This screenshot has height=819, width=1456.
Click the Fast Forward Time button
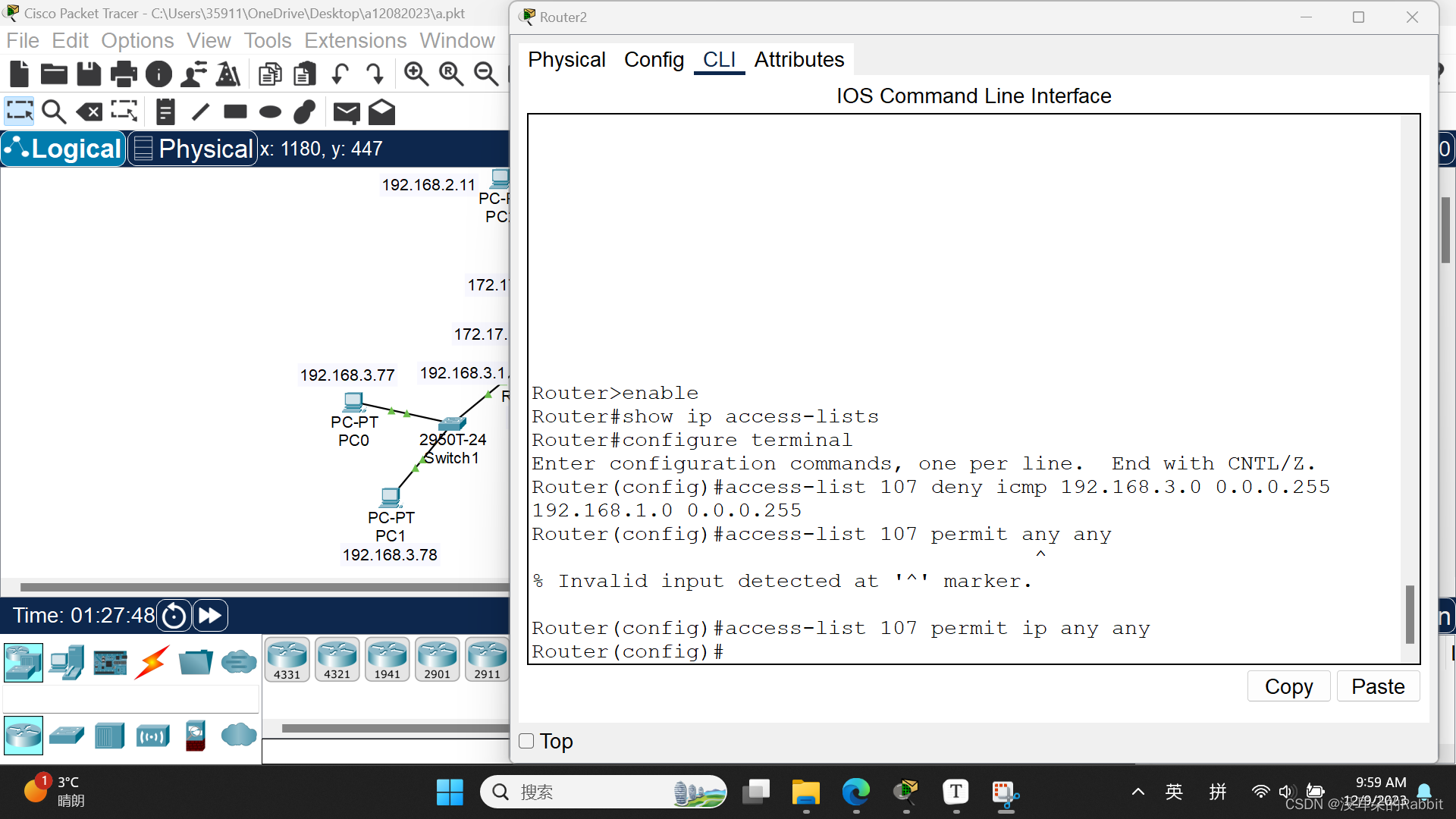click(x=210, y=616)
